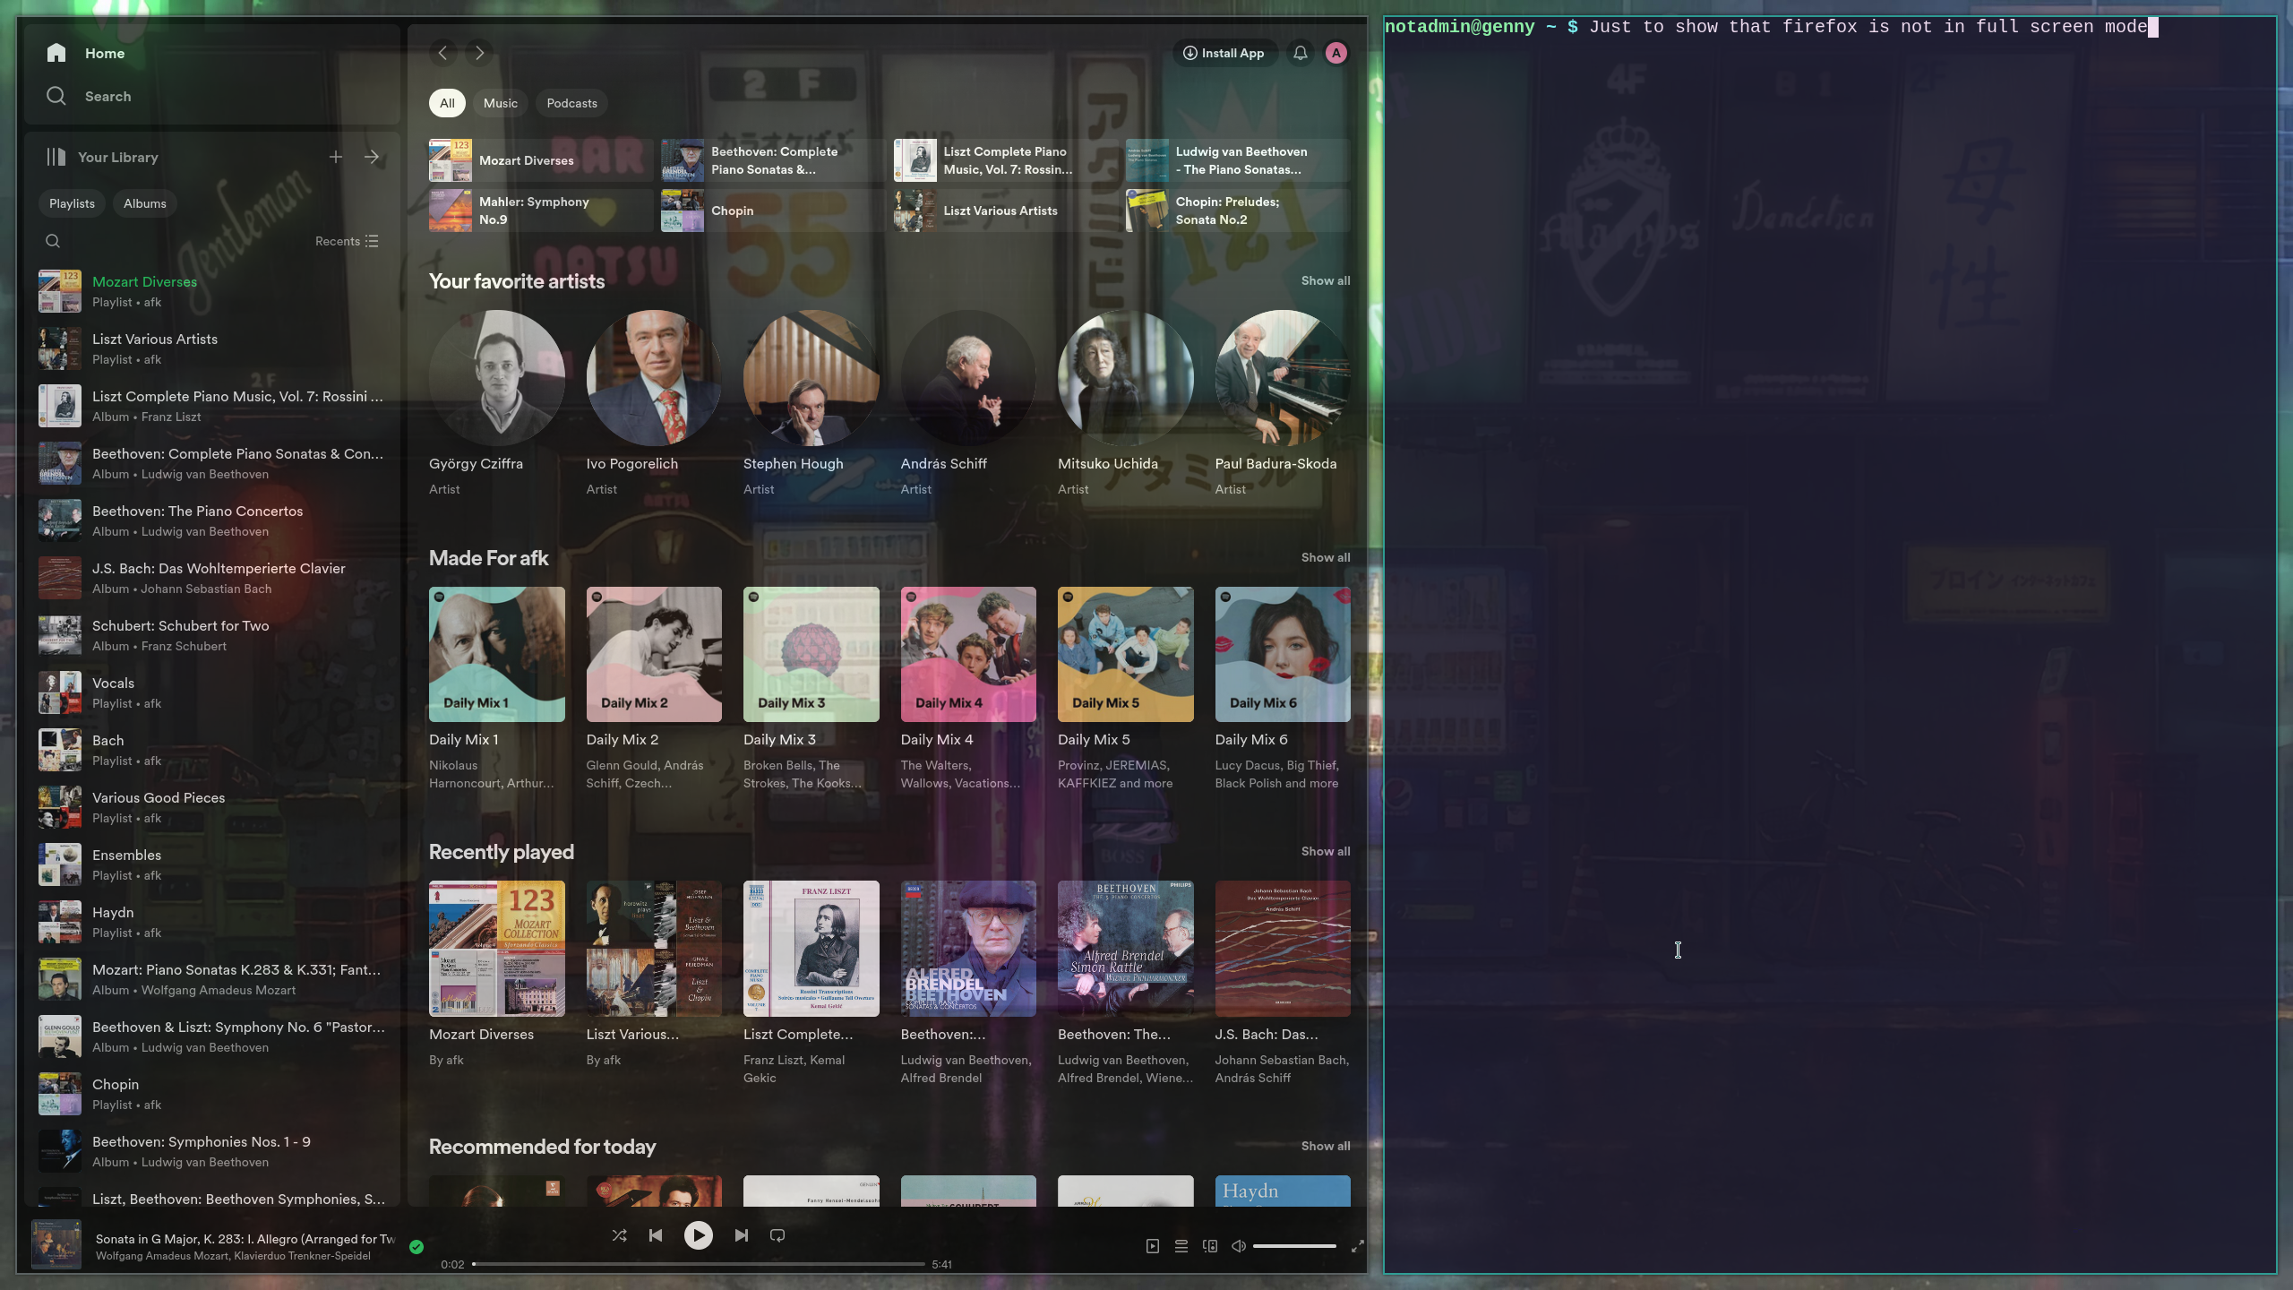Viewport: 2293px width, 1290px height.
Task: Open Haydn recommended album cover
Action: click(1283, 1191)
